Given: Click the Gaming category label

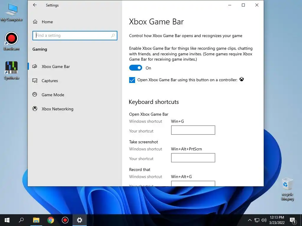Looking at the screenshot, I should (x=40, y=49).
